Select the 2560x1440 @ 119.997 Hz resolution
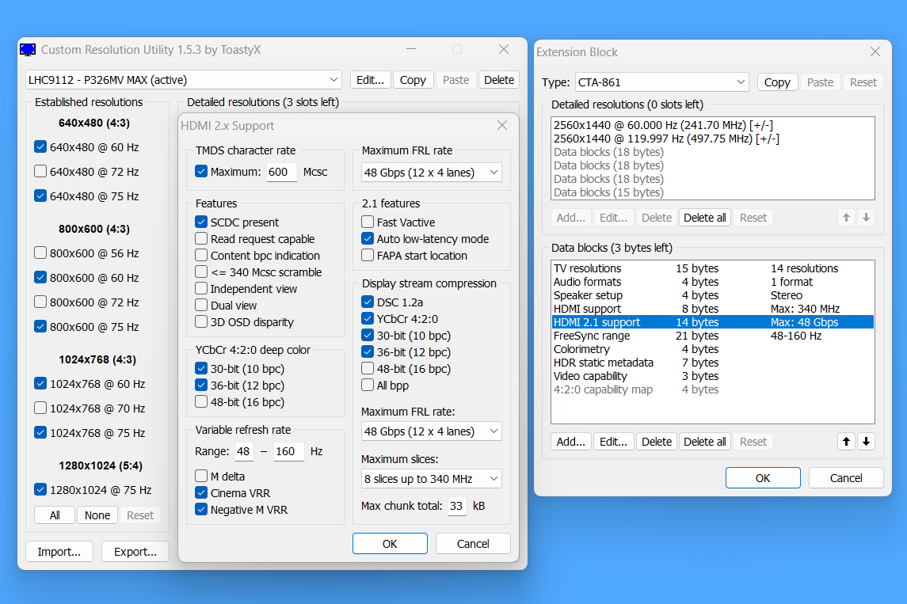This screenshot has height=604, width=907. [665, 139]
